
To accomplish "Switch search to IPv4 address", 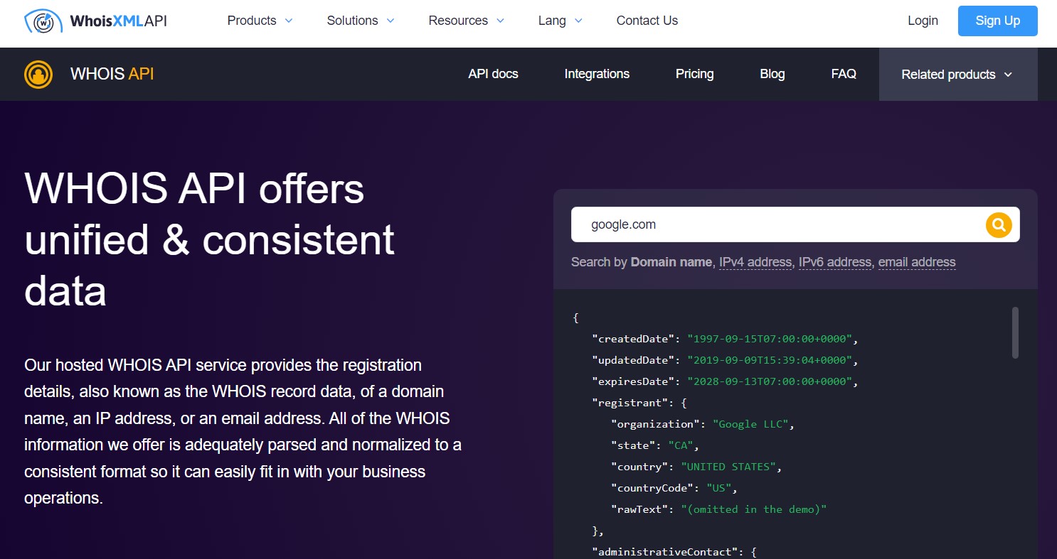I will point(755,262).
